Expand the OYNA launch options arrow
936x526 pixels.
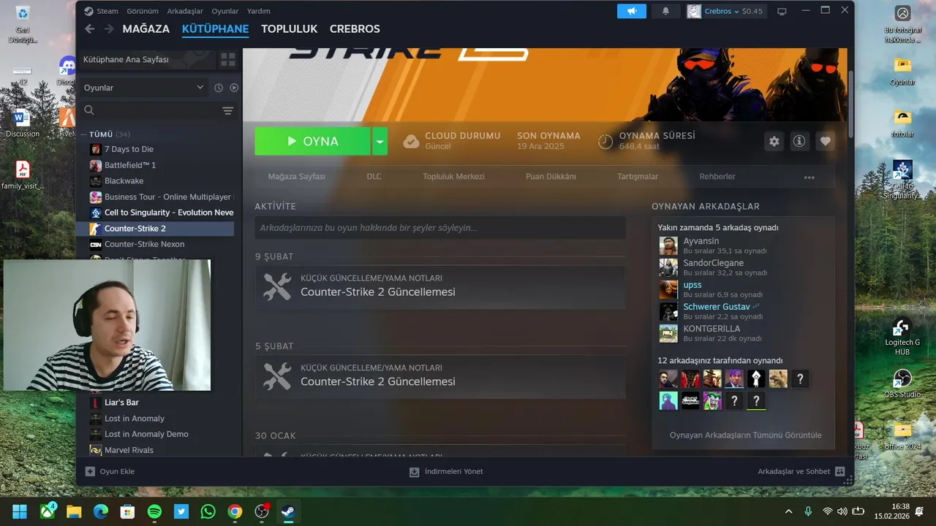click(x=380, y=141)
